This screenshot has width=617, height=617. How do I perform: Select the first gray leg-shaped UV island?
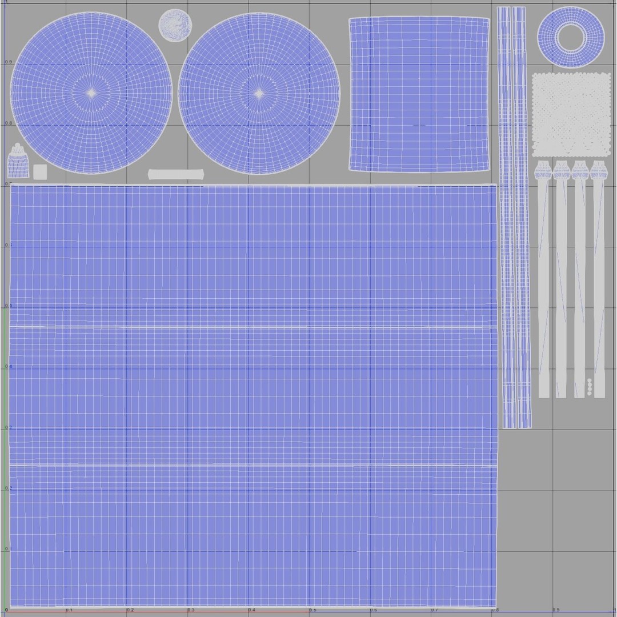coord(543,279)
